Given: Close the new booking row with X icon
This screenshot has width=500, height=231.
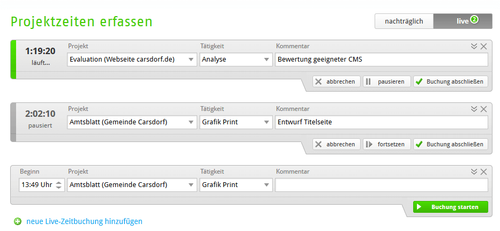Looking at the screenshot, I should tap(483, 172).
